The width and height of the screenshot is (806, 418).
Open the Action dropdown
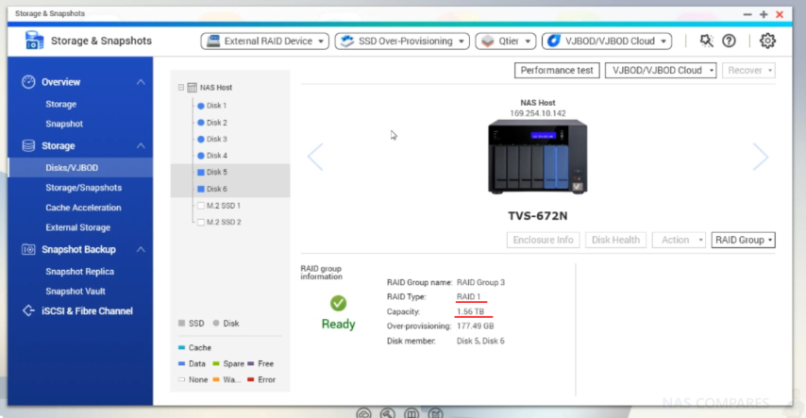[679, 240]
